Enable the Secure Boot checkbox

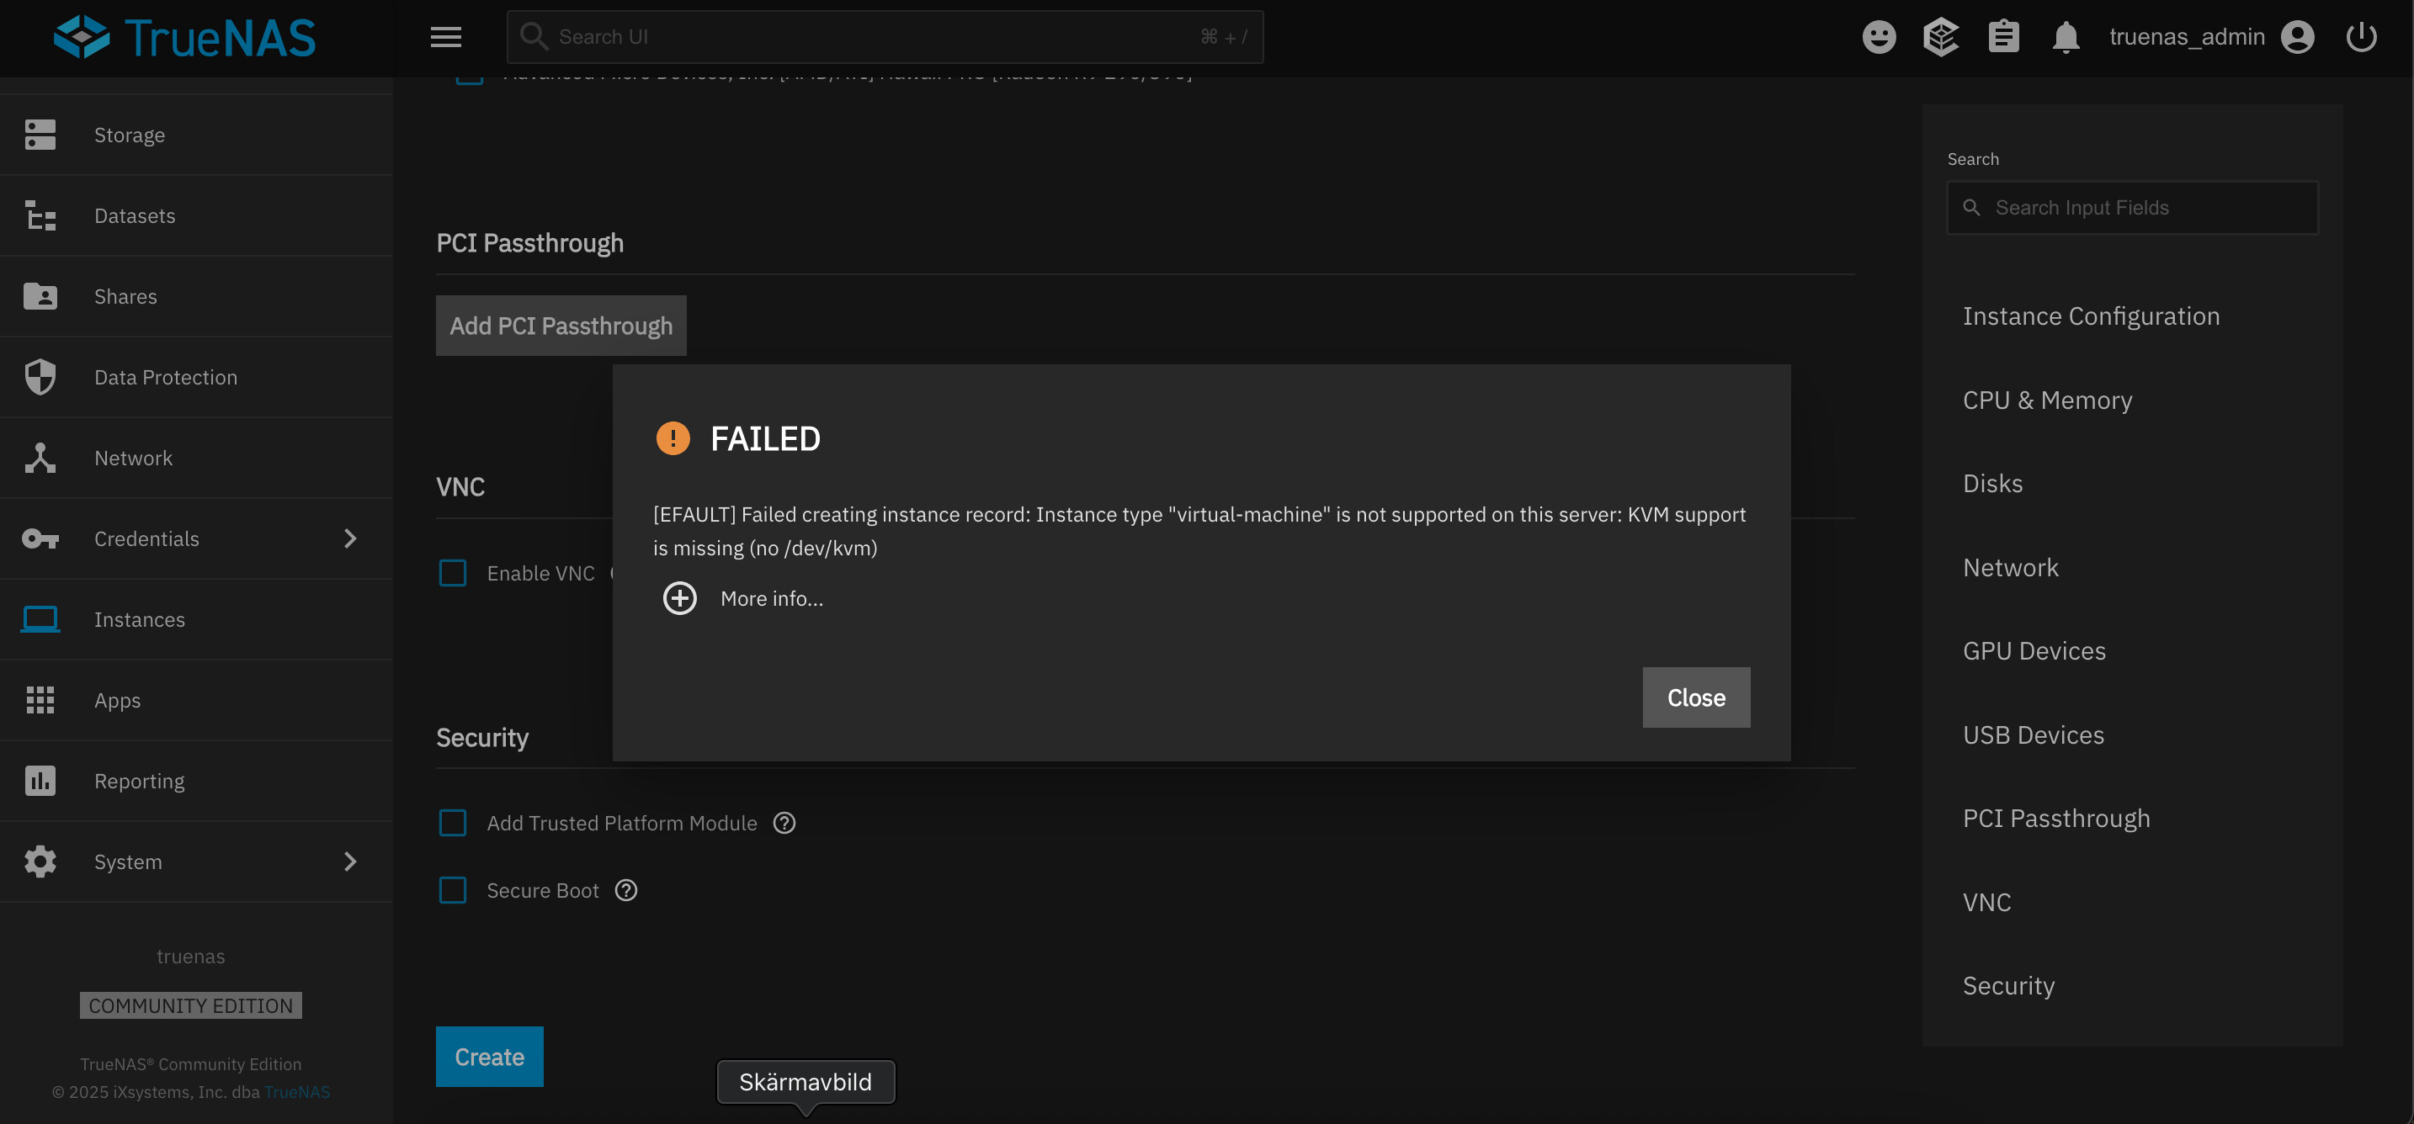tap(453, 890)
